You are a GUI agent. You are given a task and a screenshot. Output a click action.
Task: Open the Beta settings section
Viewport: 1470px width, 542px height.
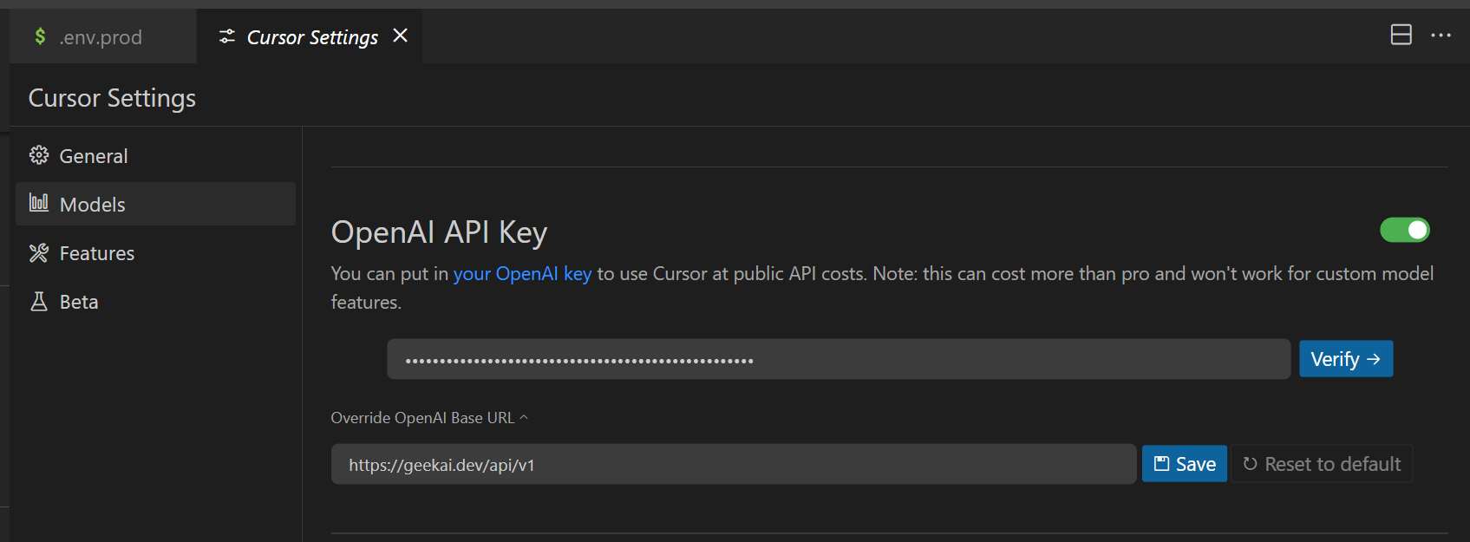(155, 301)
